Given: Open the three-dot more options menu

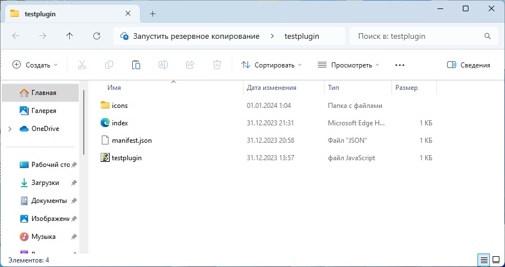Looking at the screenshot, I should [400, 65].
